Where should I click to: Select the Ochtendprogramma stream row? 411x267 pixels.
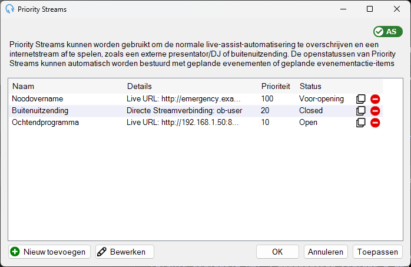(196, 123)
